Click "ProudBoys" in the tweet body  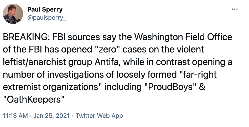pyautogui.click(x=170, y=87)
